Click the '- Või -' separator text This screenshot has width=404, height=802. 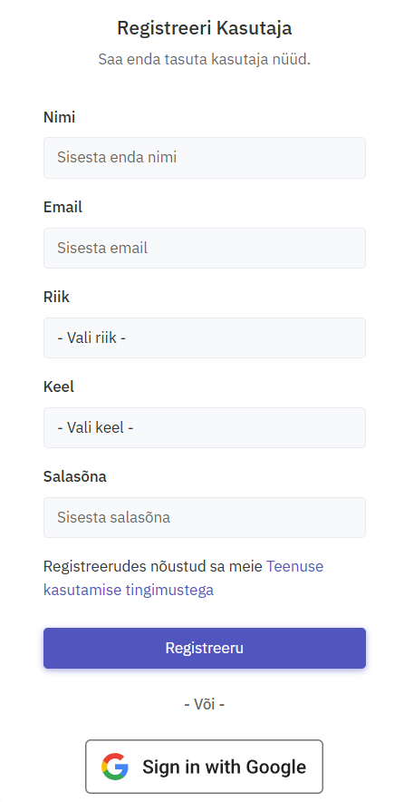tap(205, 704)
